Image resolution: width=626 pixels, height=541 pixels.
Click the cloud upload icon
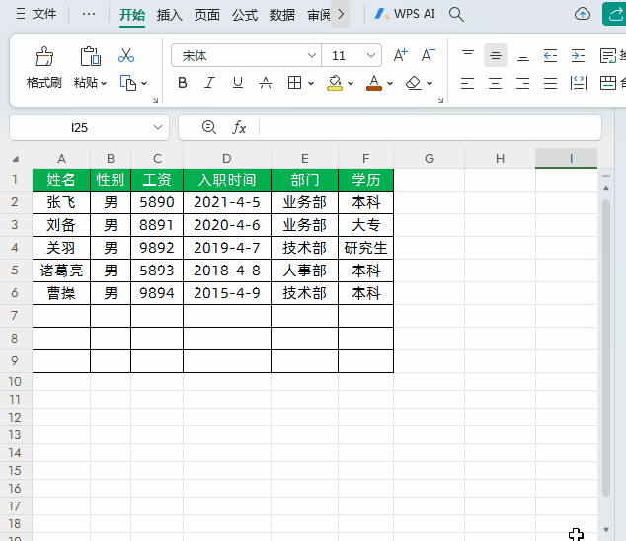[583, 15]
